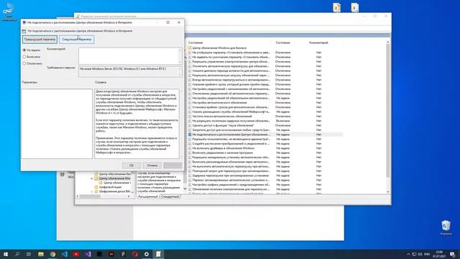Collapse the 'Центр обновления Windows' tree node
The width and height of the screenshot is (460, 259).
pyautogui.click(x=91, y=178)
